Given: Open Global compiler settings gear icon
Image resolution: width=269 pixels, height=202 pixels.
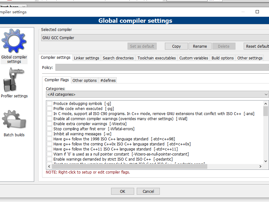Looking at the screenshot, I should (14, 41).
